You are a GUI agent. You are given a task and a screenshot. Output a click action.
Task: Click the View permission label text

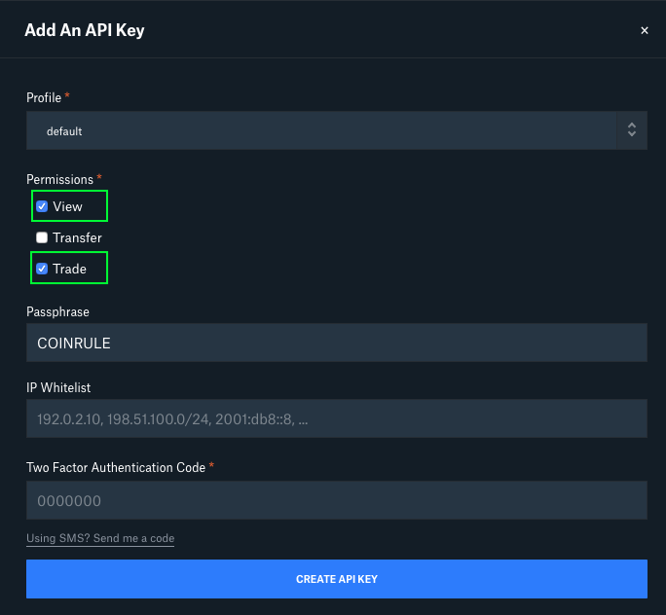(67, 206)
